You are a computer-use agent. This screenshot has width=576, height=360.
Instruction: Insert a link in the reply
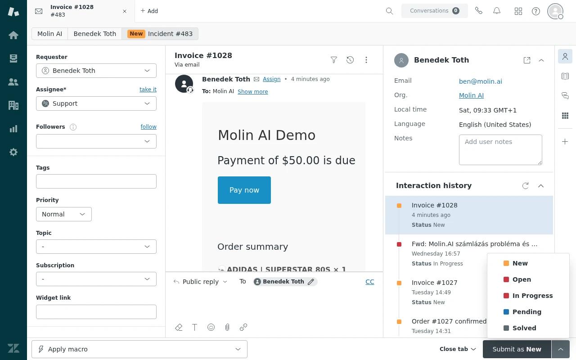click(243, 327)
